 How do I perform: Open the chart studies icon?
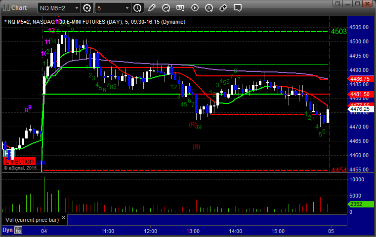click(x=166, y=8)
